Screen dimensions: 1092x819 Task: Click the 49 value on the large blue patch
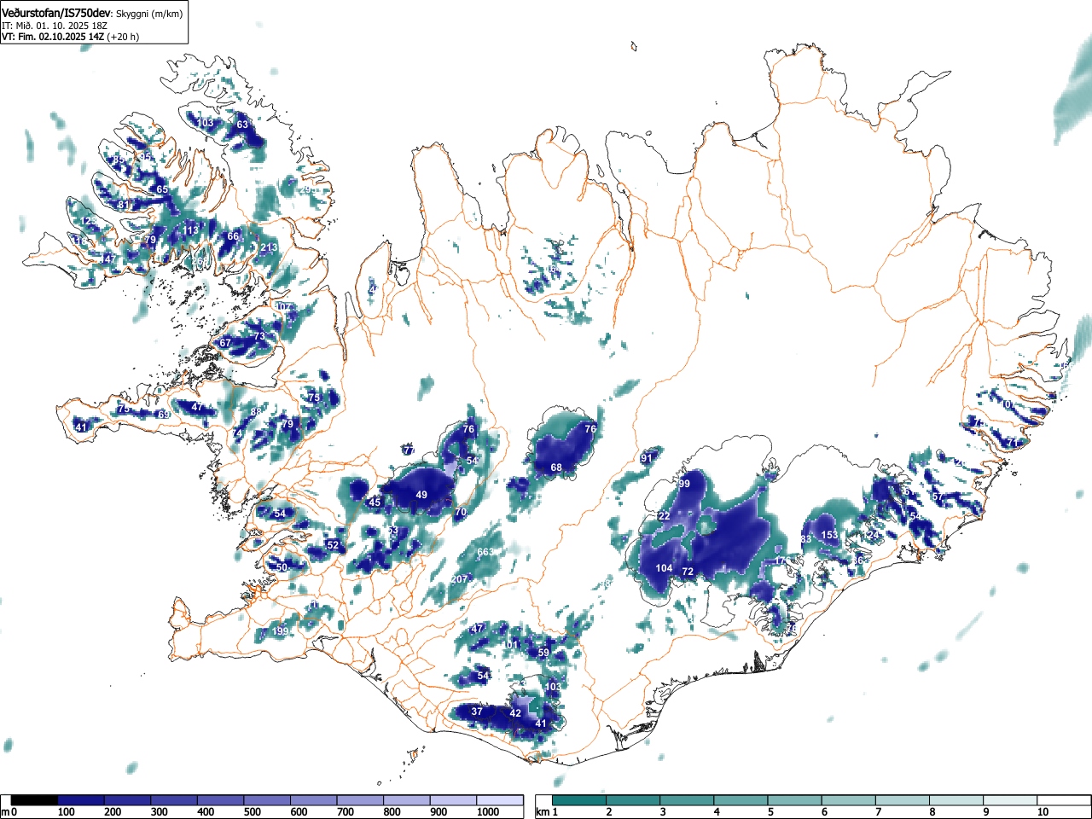[x=421, y=495]
